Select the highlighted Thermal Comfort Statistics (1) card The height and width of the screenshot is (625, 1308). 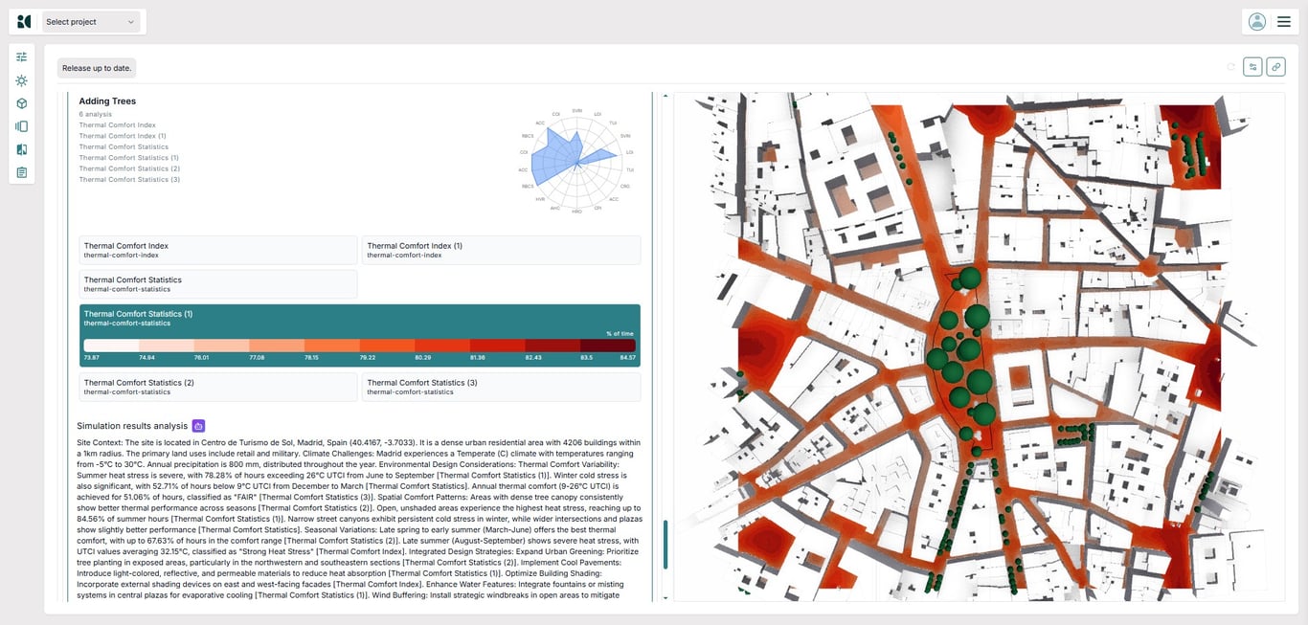coord(360,336)
